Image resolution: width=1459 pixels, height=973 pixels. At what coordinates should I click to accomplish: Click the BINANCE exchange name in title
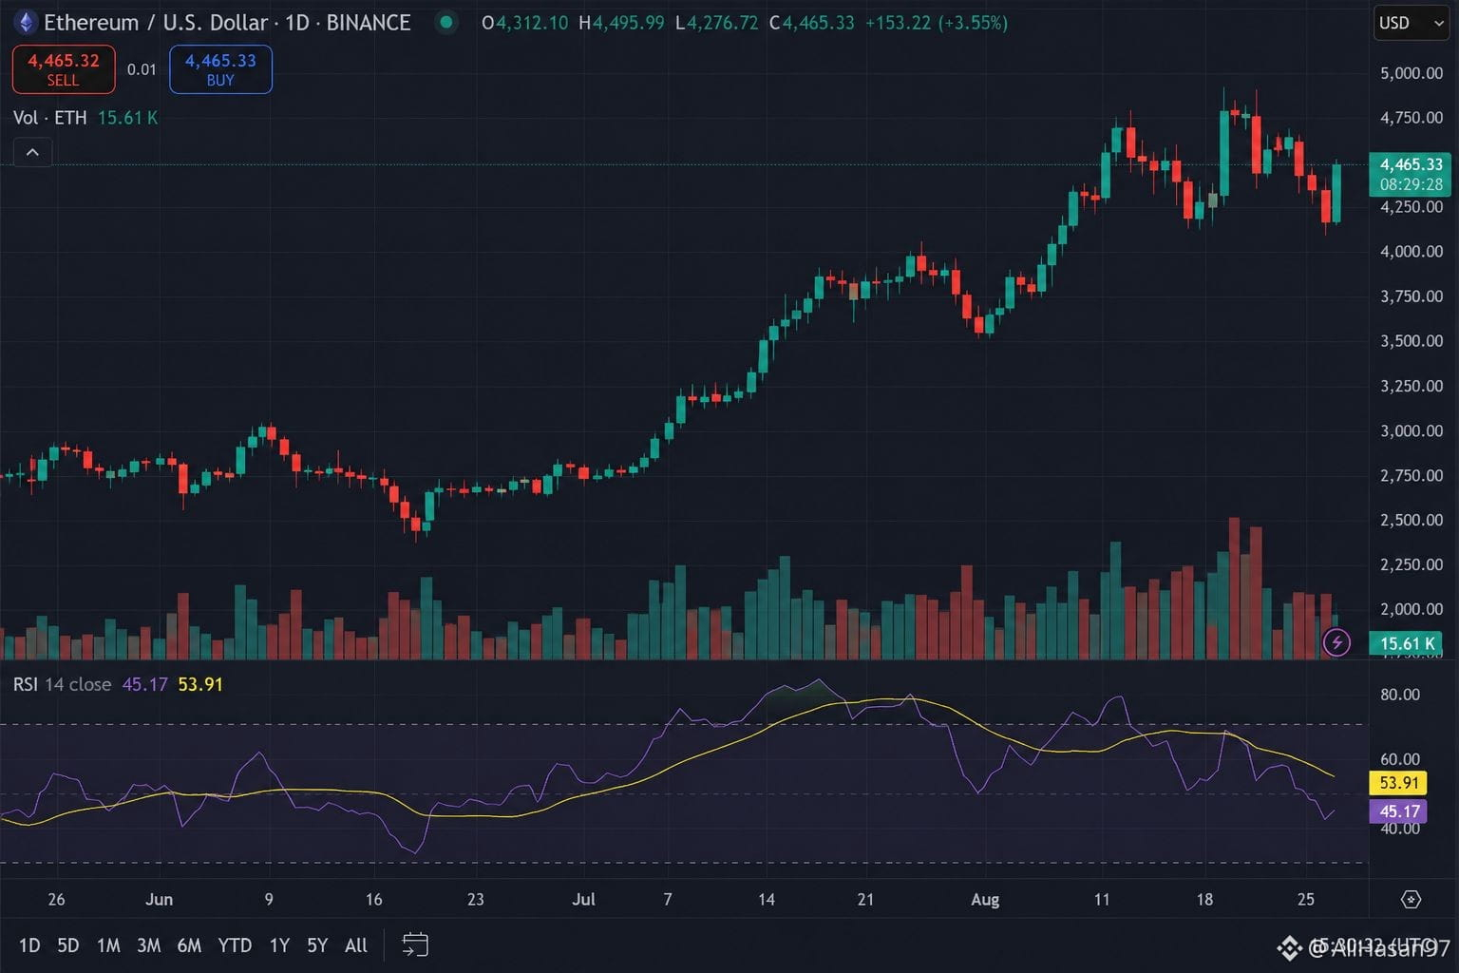pyautogui.click(x=369, y=22)
